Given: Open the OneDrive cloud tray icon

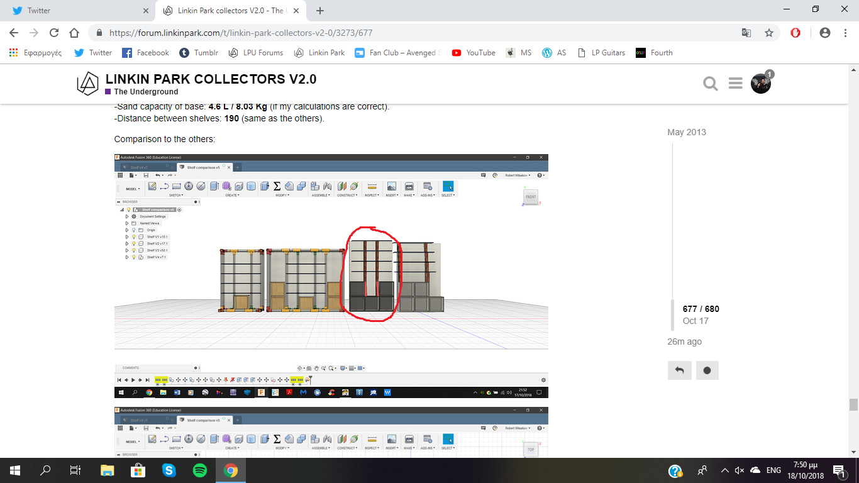Looking at the screenshot, I should coord(755,470).
